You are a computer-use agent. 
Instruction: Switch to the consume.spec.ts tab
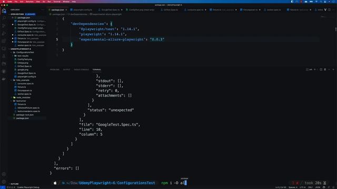195,10
